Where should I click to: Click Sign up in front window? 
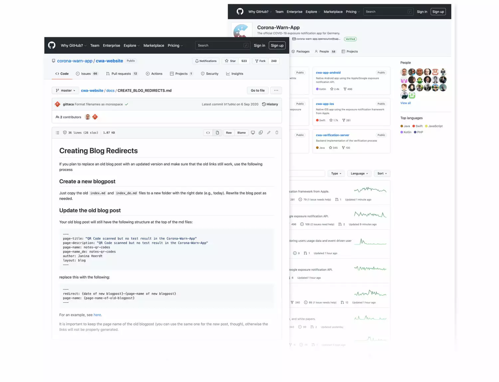coord(277,46)
